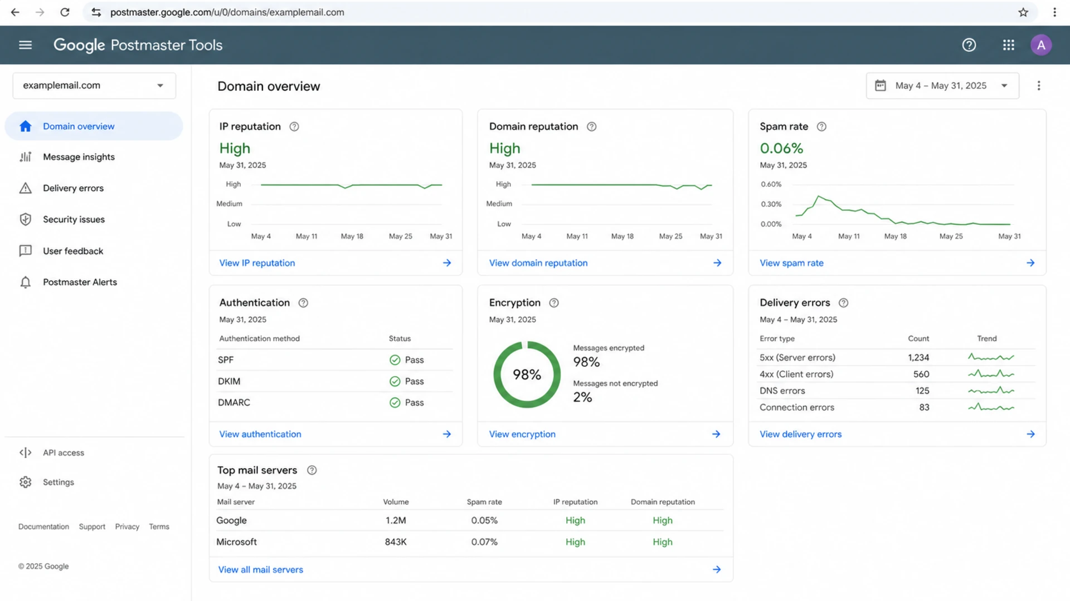The width and height of the screenshot is (1070, 601).
Task: Click the Microsoft mail server row
Action: click(x=470, y=542)
